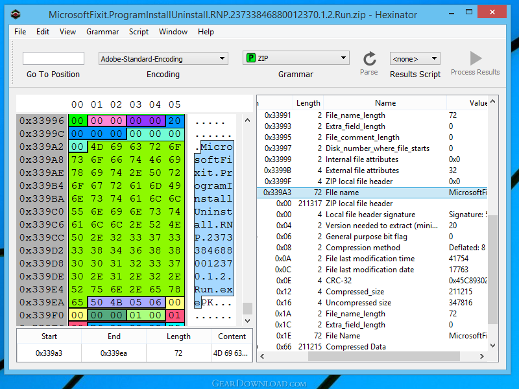
Task: Open the Edit menu
Action: point(43,32)
